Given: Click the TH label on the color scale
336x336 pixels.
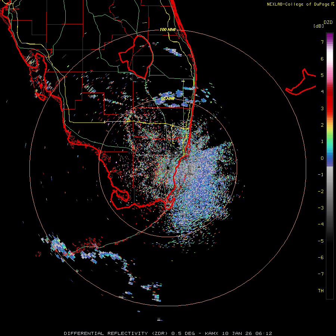Looking at the screenshot, I should 321,291.
